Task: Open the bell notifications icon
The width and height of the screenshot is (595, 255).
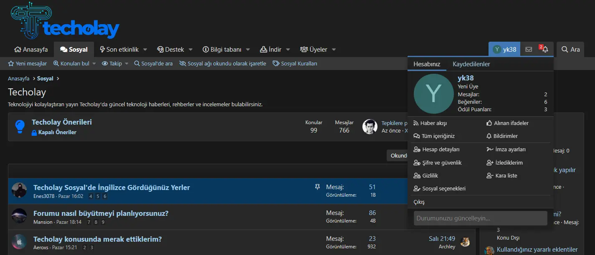Action: (545, 50)
